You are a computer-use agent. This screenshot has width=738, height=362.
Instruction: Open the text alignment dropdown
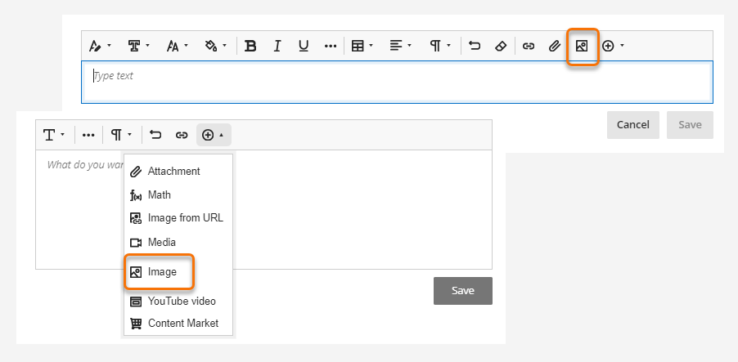(401, 46)
